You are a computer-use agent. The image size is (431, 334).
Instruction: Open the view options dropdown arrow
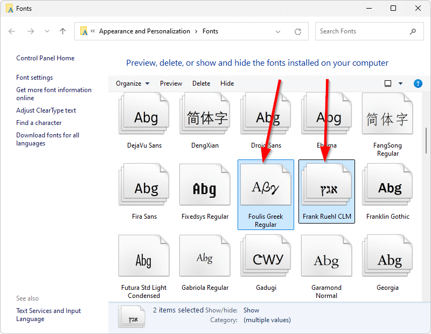click(x=400, y=83)
